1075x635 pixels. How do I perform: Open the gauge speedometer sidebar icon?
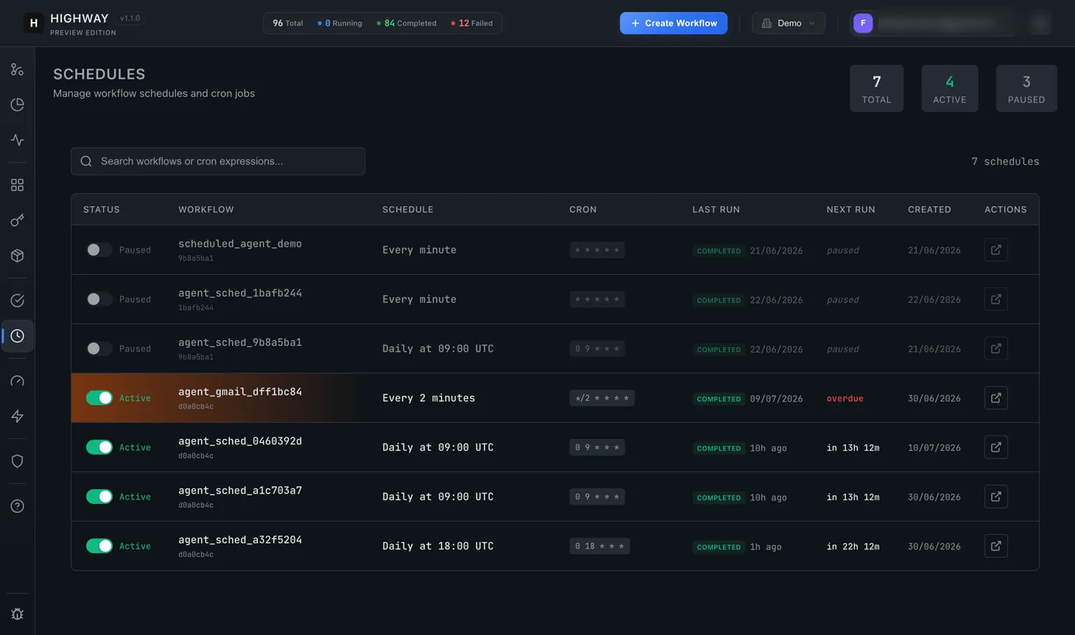17,381
